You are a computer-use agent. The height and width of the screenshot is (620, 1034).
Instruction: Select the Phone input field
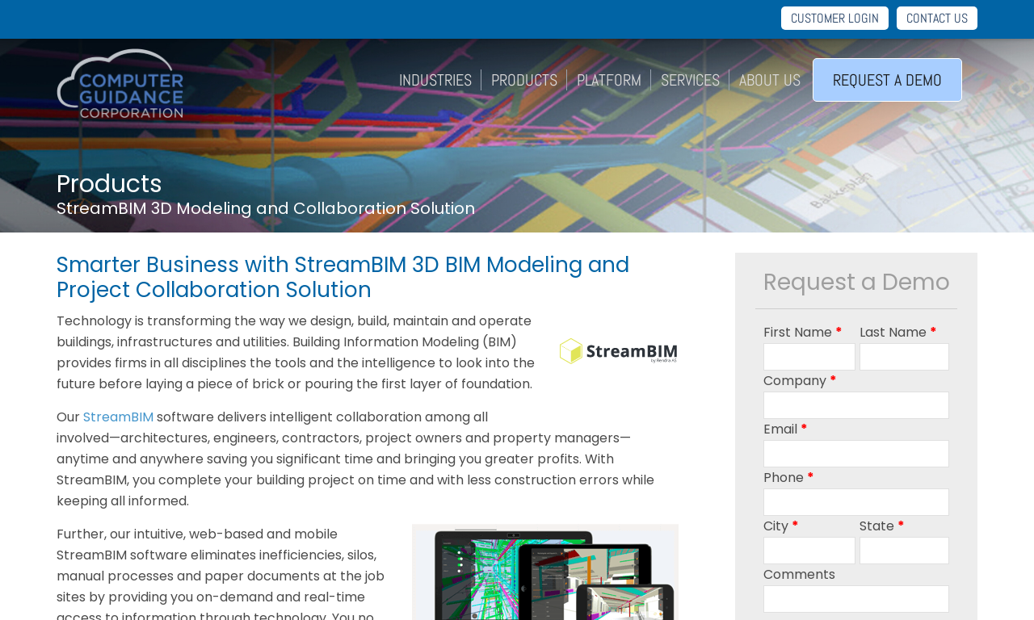856,502
